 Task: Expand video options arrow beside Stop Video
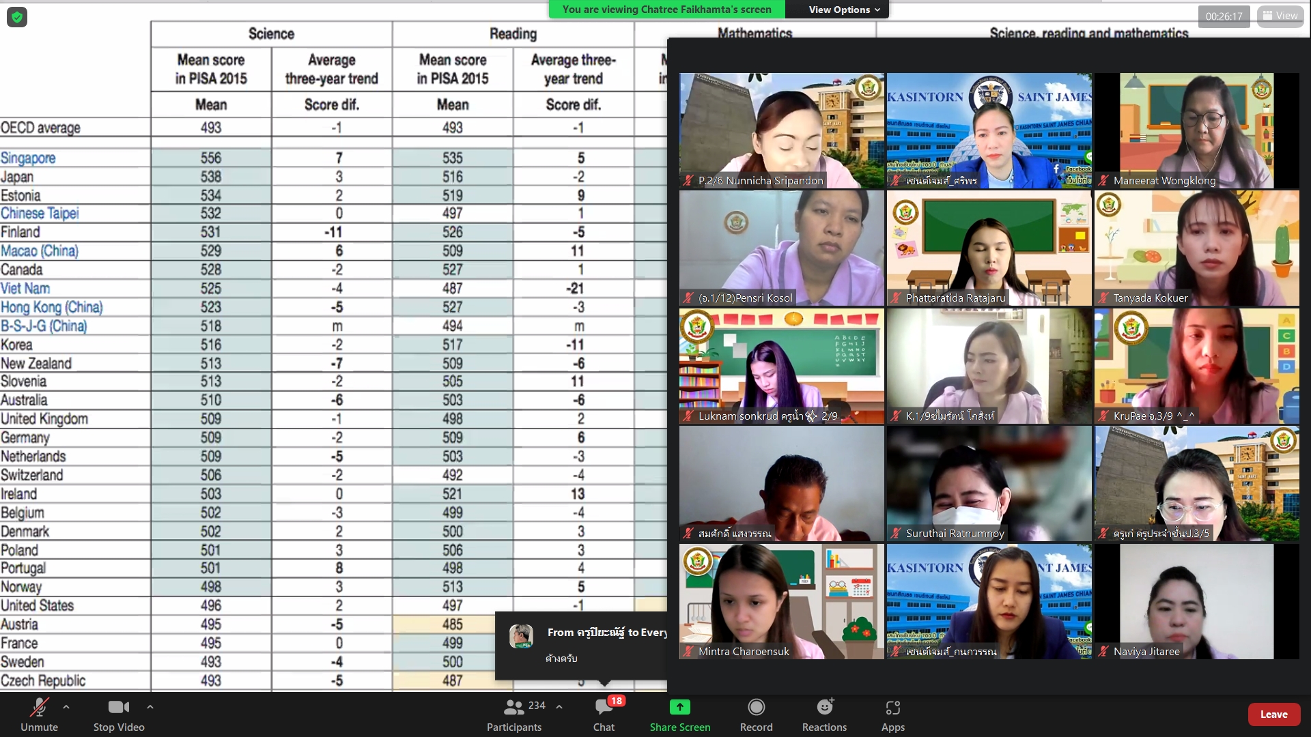(x=150, y=707)
